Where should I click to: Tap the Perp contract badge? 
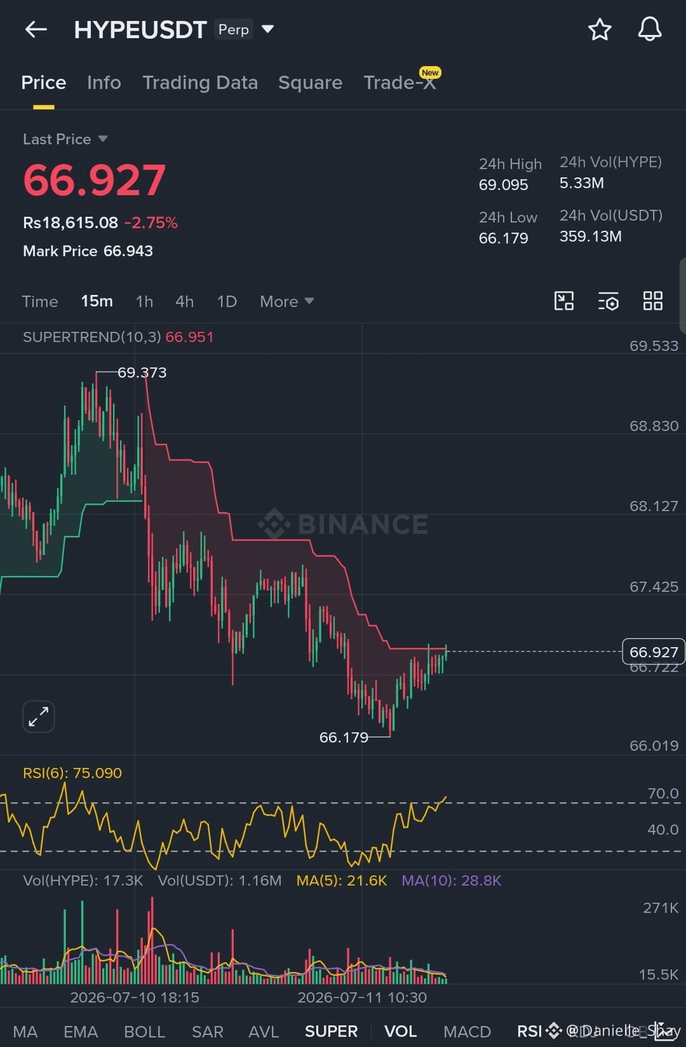234,29
